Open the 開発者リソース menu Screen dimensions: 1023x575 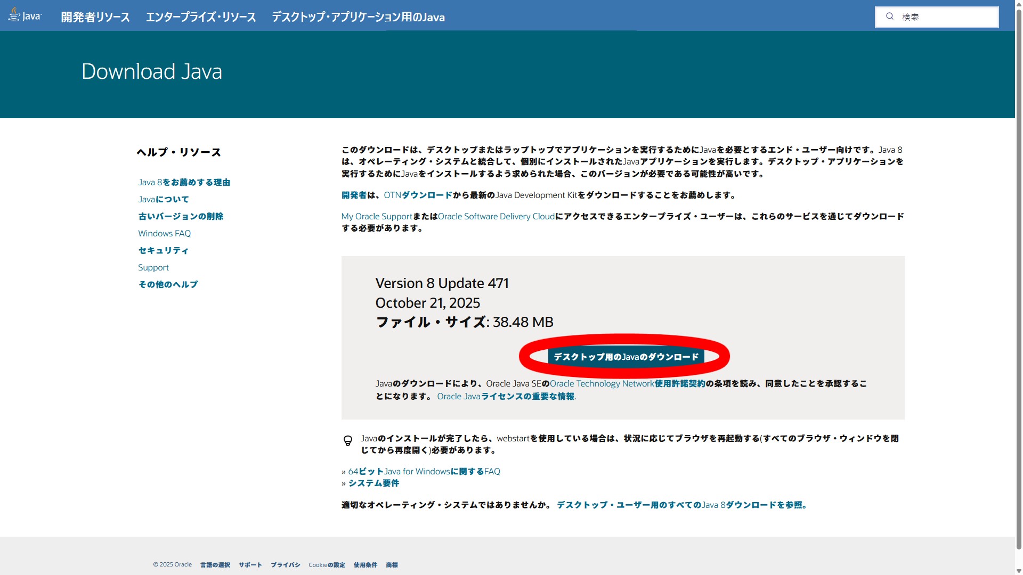point(95,17)
